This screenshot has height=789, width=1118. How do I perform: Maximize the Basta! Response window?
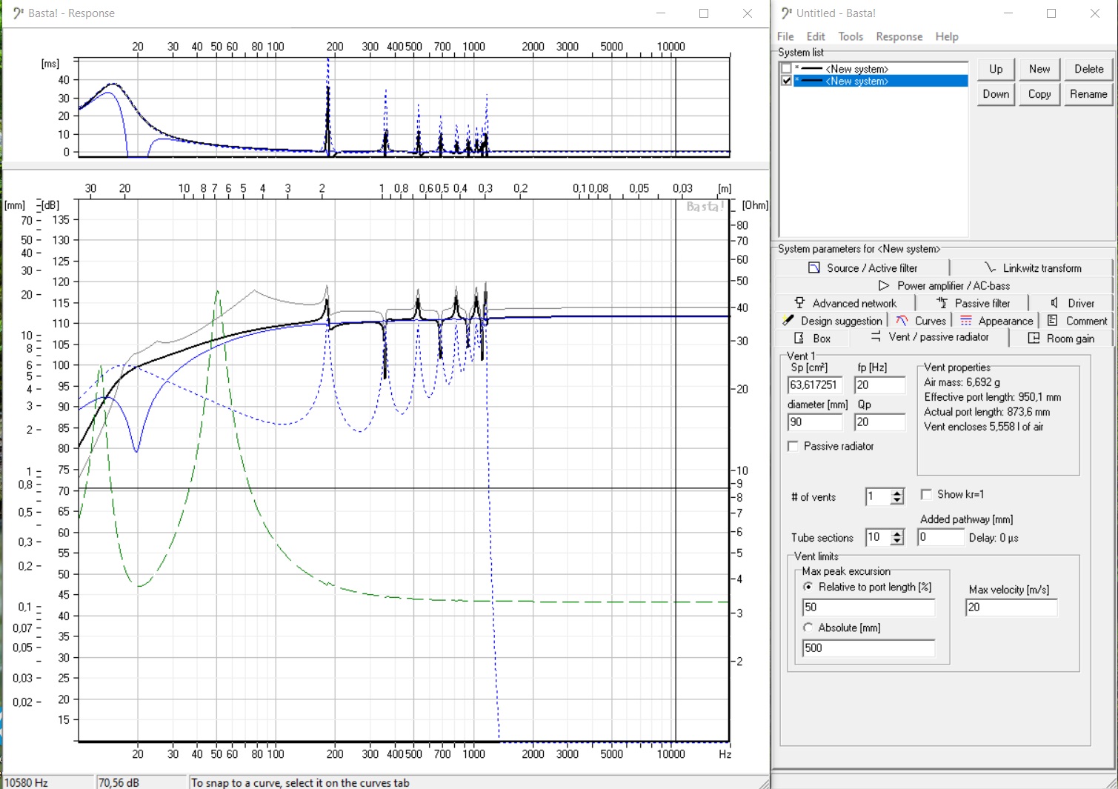pyautogui.click(x=704, y=13)
